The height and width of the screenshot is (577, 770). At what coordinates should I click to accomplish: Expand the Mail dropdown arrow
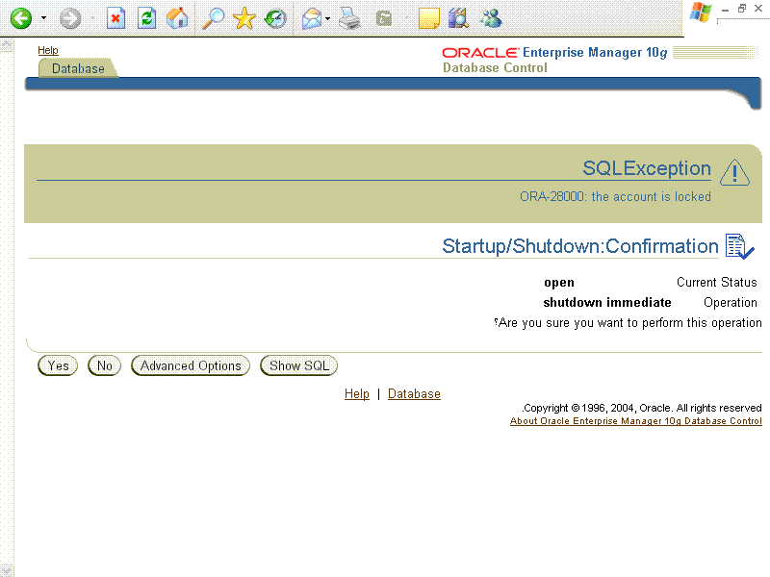tap(328, 18)
